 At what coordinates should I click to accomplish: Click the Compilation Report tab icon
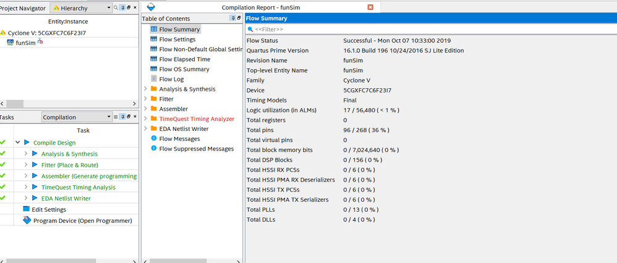[x=151, y=7]
